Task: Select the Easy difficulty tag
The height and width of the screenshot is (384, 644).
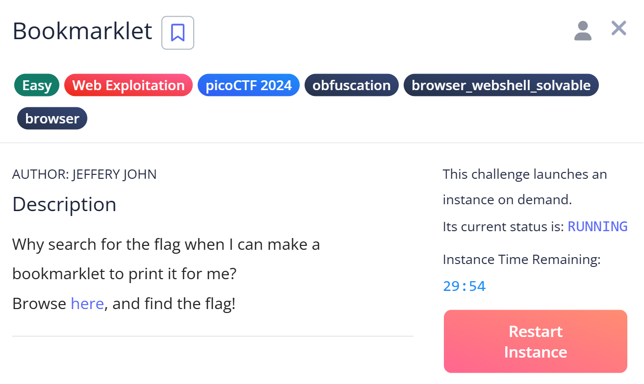Action: (37, 85)
